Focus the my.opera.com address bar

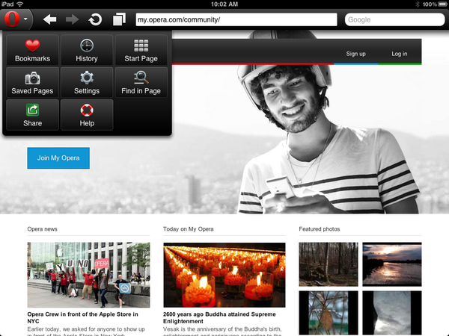pyautogui.click(x=235, y=19)
